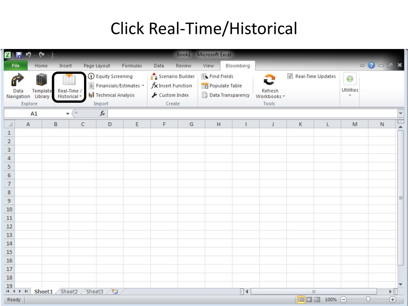408x306 pixels.
Task: Click fx insert function in formula bar
Action: click(102, 114)
